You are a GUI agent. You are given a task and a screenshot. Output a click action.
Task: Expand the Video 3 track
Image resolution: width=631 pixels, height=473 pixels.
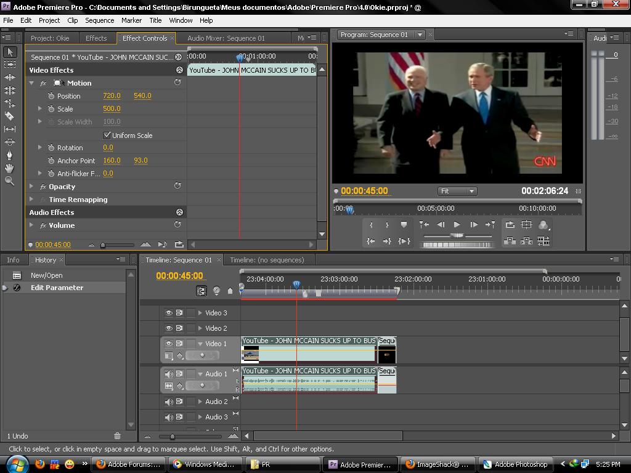tap(200, 312)
